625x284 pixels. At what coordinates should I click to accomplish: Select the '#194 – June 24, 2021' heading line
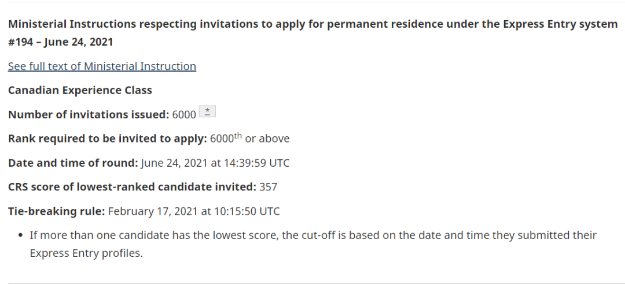coord(61,42)
